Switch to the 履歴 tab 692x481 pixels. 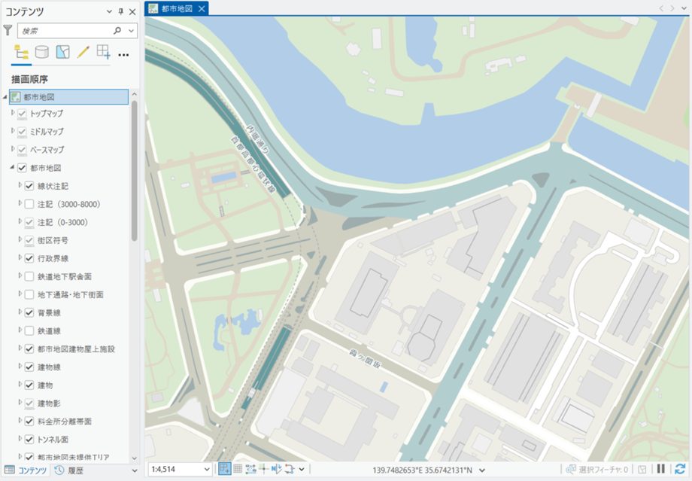tap(69, 470)
